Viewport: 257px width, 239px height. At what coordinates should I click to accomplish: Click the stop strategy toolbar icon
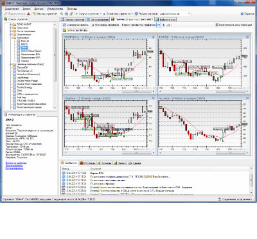tap(104, 13)
